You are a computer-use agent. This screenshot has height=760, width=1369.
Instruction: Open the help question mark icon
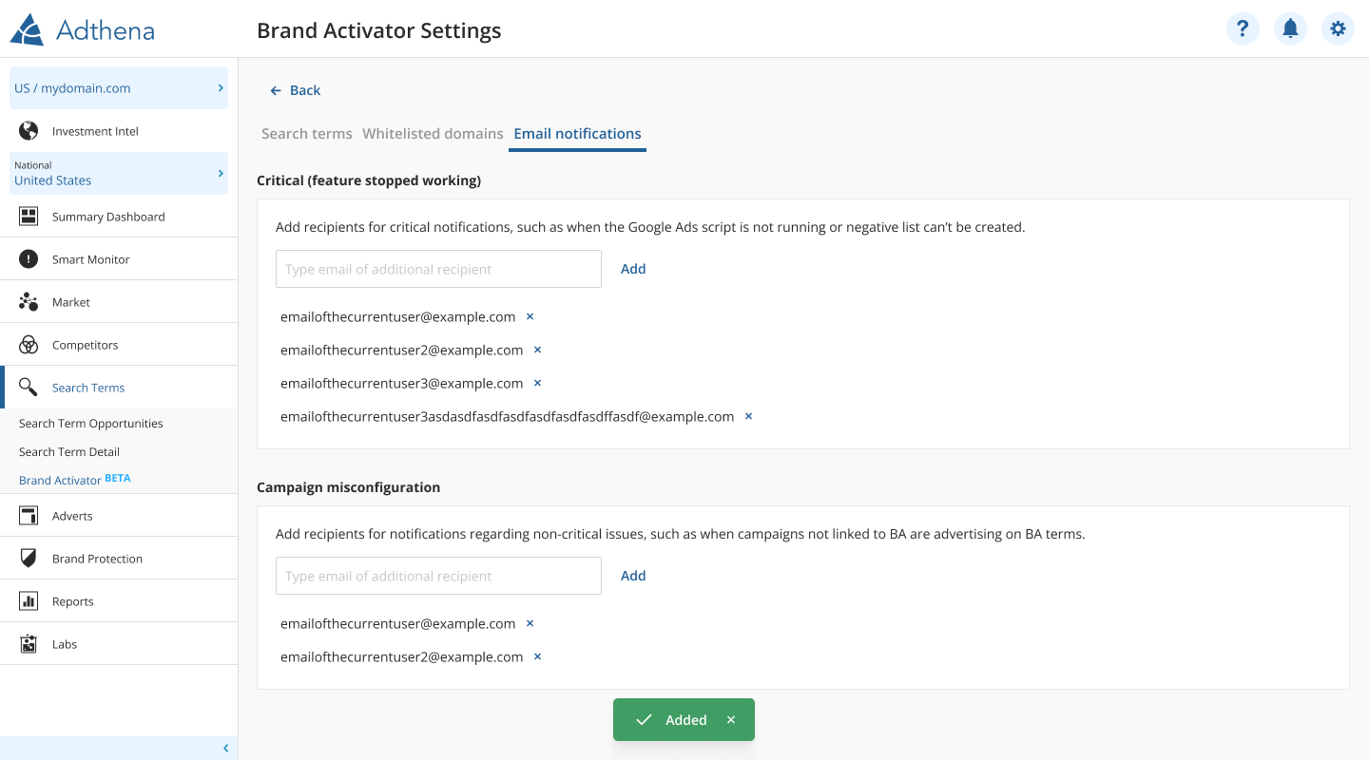(1243, 28)
